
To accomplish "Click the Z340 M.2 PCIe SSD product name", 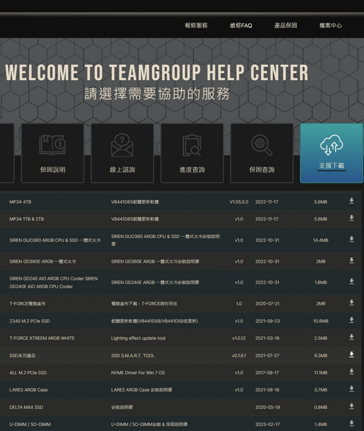I will 30,321.
